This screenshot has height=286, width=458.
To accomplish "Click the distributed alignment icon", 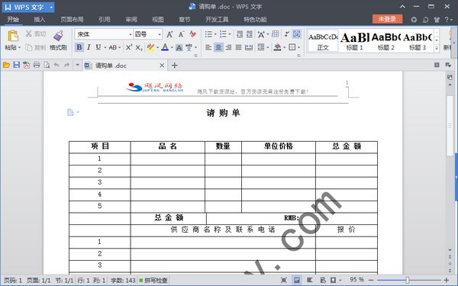I will tap(249, 47).
